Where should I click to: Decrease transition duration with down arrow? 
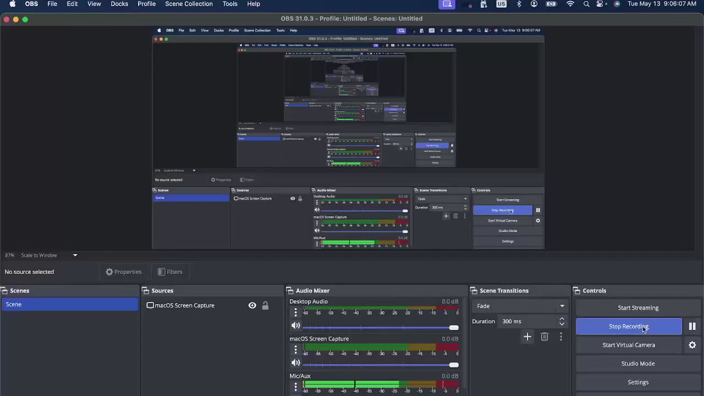click(562, 324)
